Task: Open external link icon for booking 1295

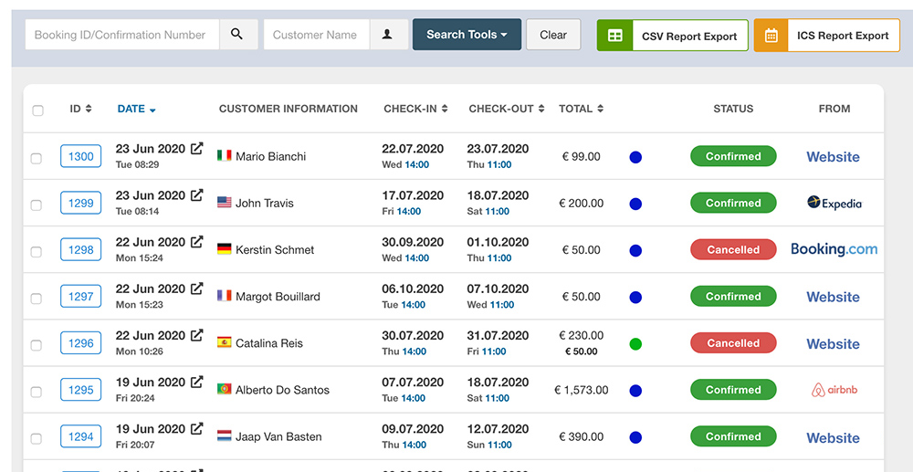Action: coord(197,382)
